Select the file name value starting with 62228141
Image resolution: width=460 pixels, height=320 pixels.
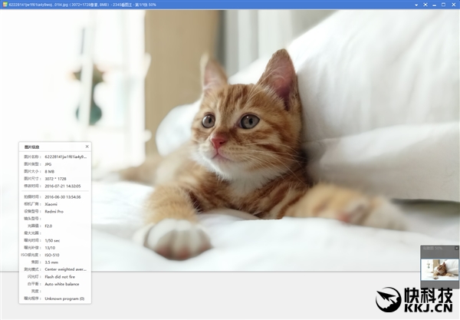(65, 157)
